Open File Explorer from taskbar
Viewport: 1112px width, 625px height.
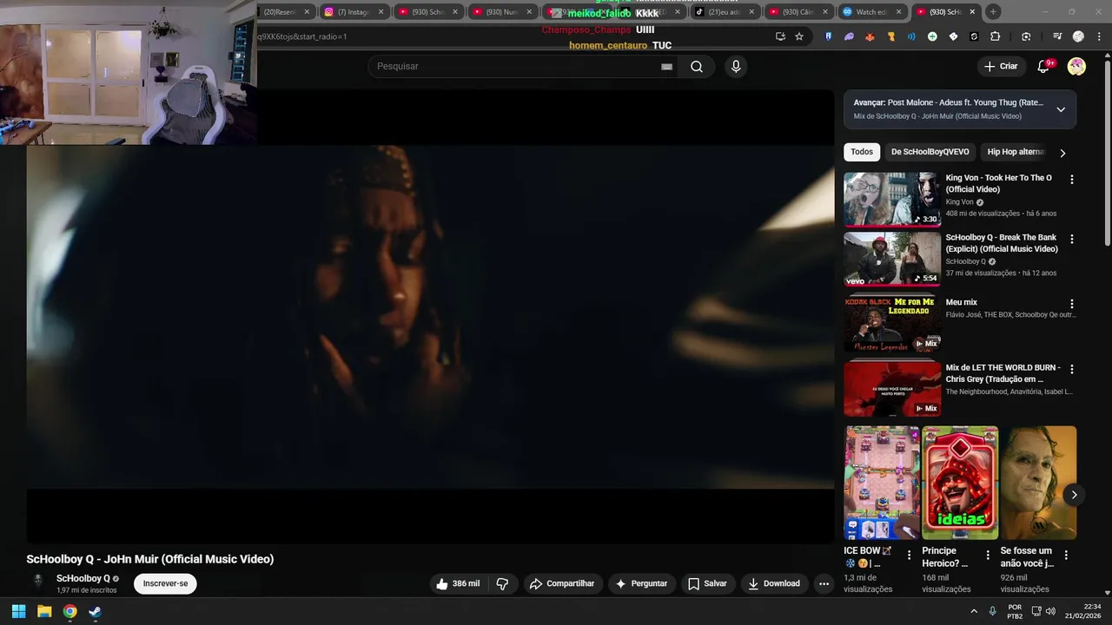[x=44, y=611]
